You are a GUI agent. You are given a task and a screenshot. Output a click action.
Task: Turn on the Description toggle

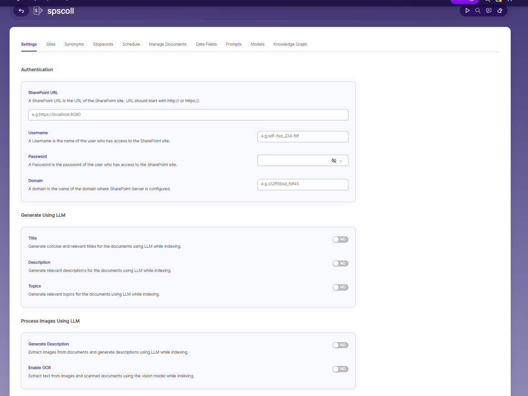click(340, 263)
